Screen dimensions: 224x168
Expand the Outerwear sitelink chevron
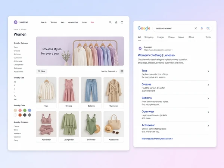tap(208, 112)
